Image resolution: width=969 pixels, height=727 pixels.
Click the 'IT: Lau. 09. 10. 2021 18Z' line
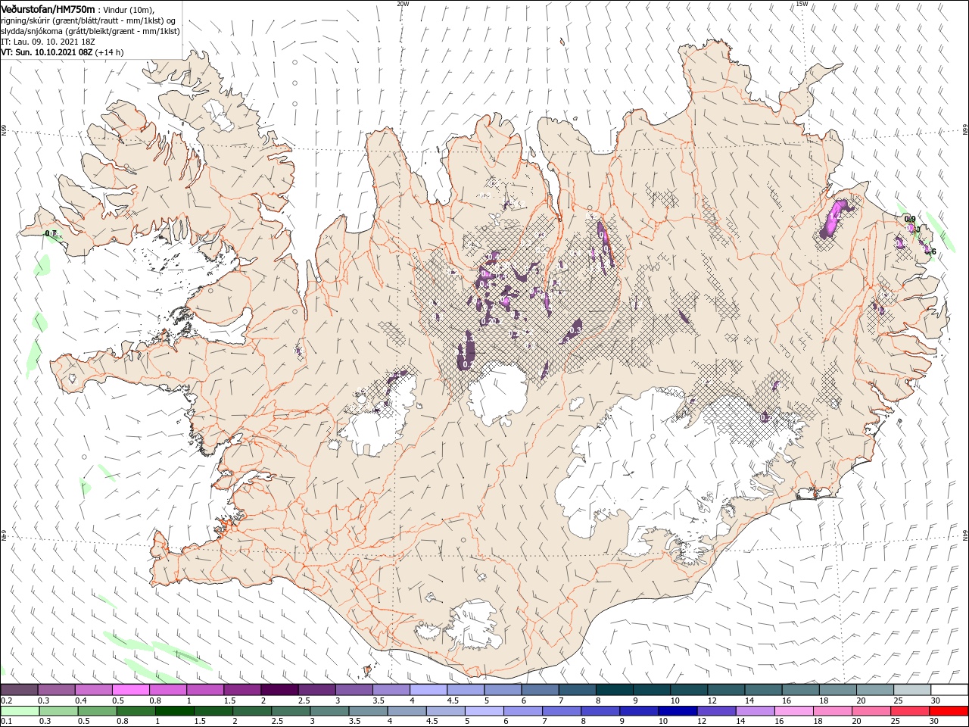[47, 42]
